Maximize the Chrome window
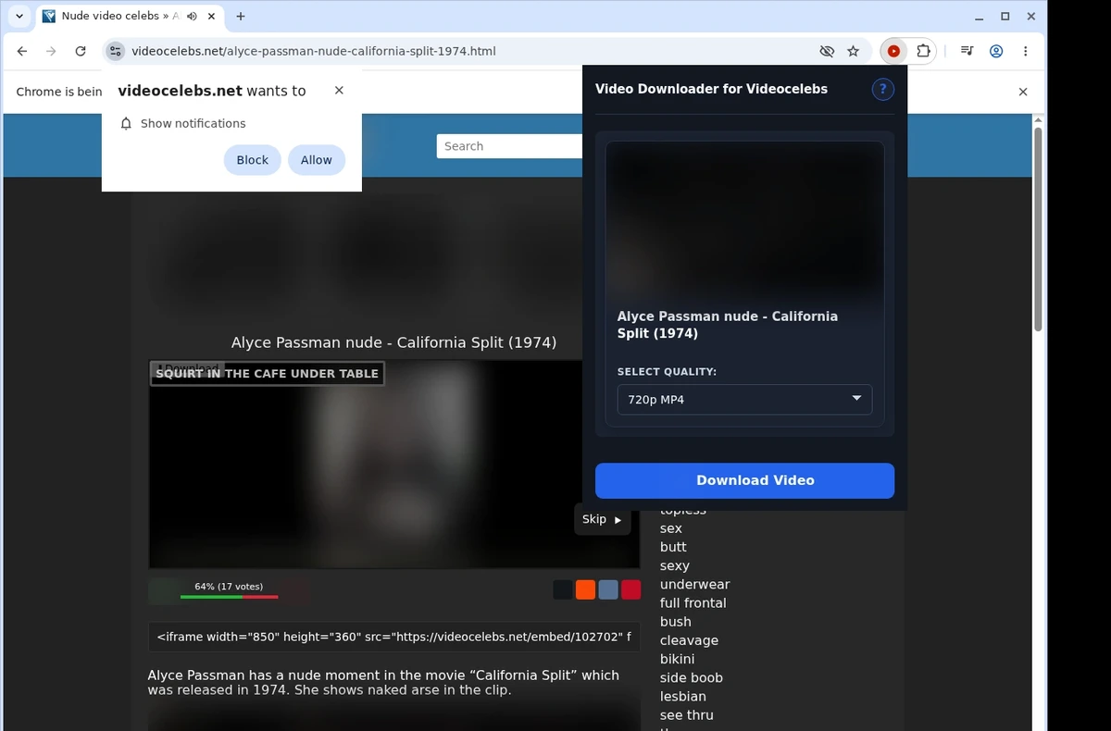 tap(1005, 16)
